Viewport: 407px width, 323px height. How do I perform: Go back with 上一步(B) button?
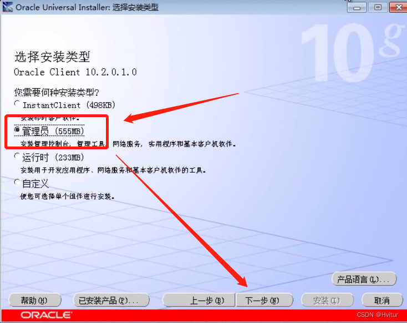(x=199, y=300)
